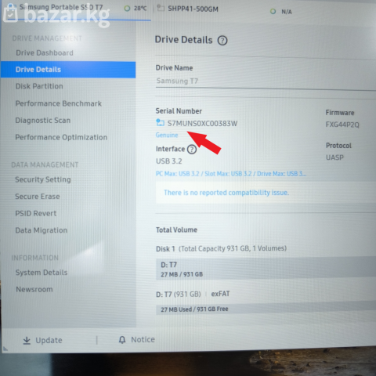This screenshot has width=376, height=376.
Task: Open Security Setting
Action: [x=43, y=179]
